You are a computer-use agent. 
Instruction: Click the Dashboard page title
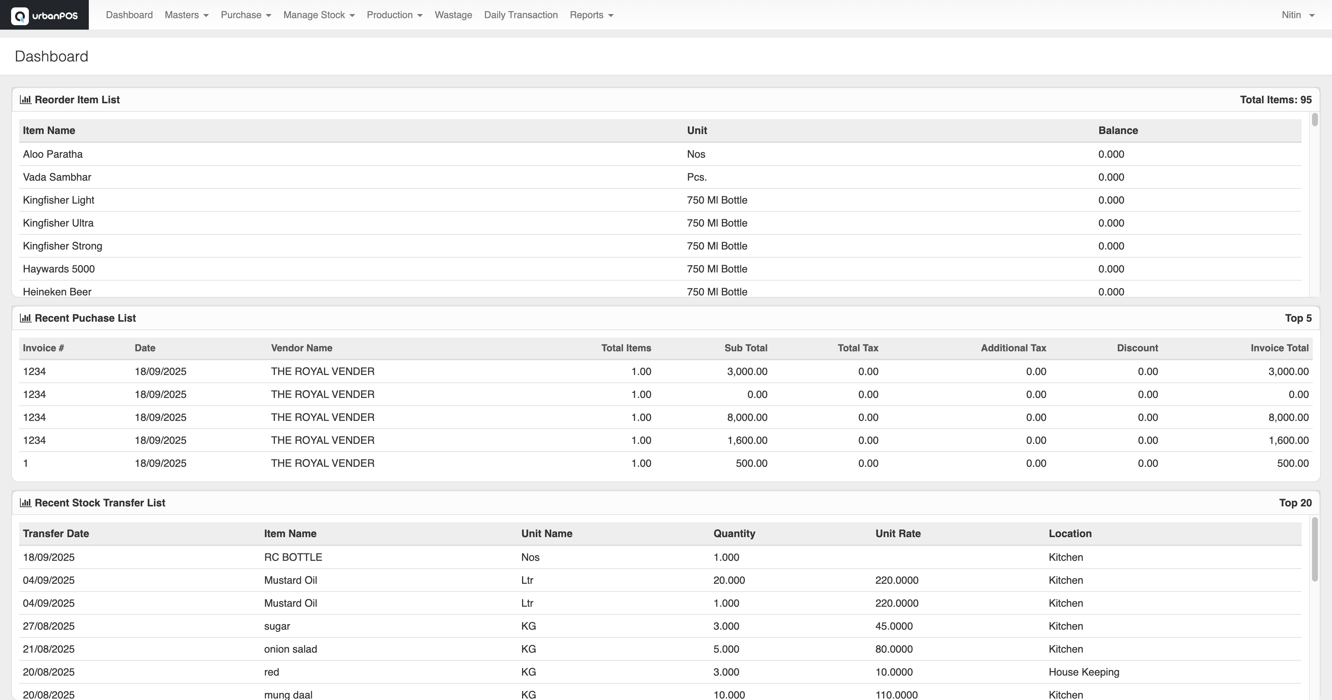click(x=51, y=56)
